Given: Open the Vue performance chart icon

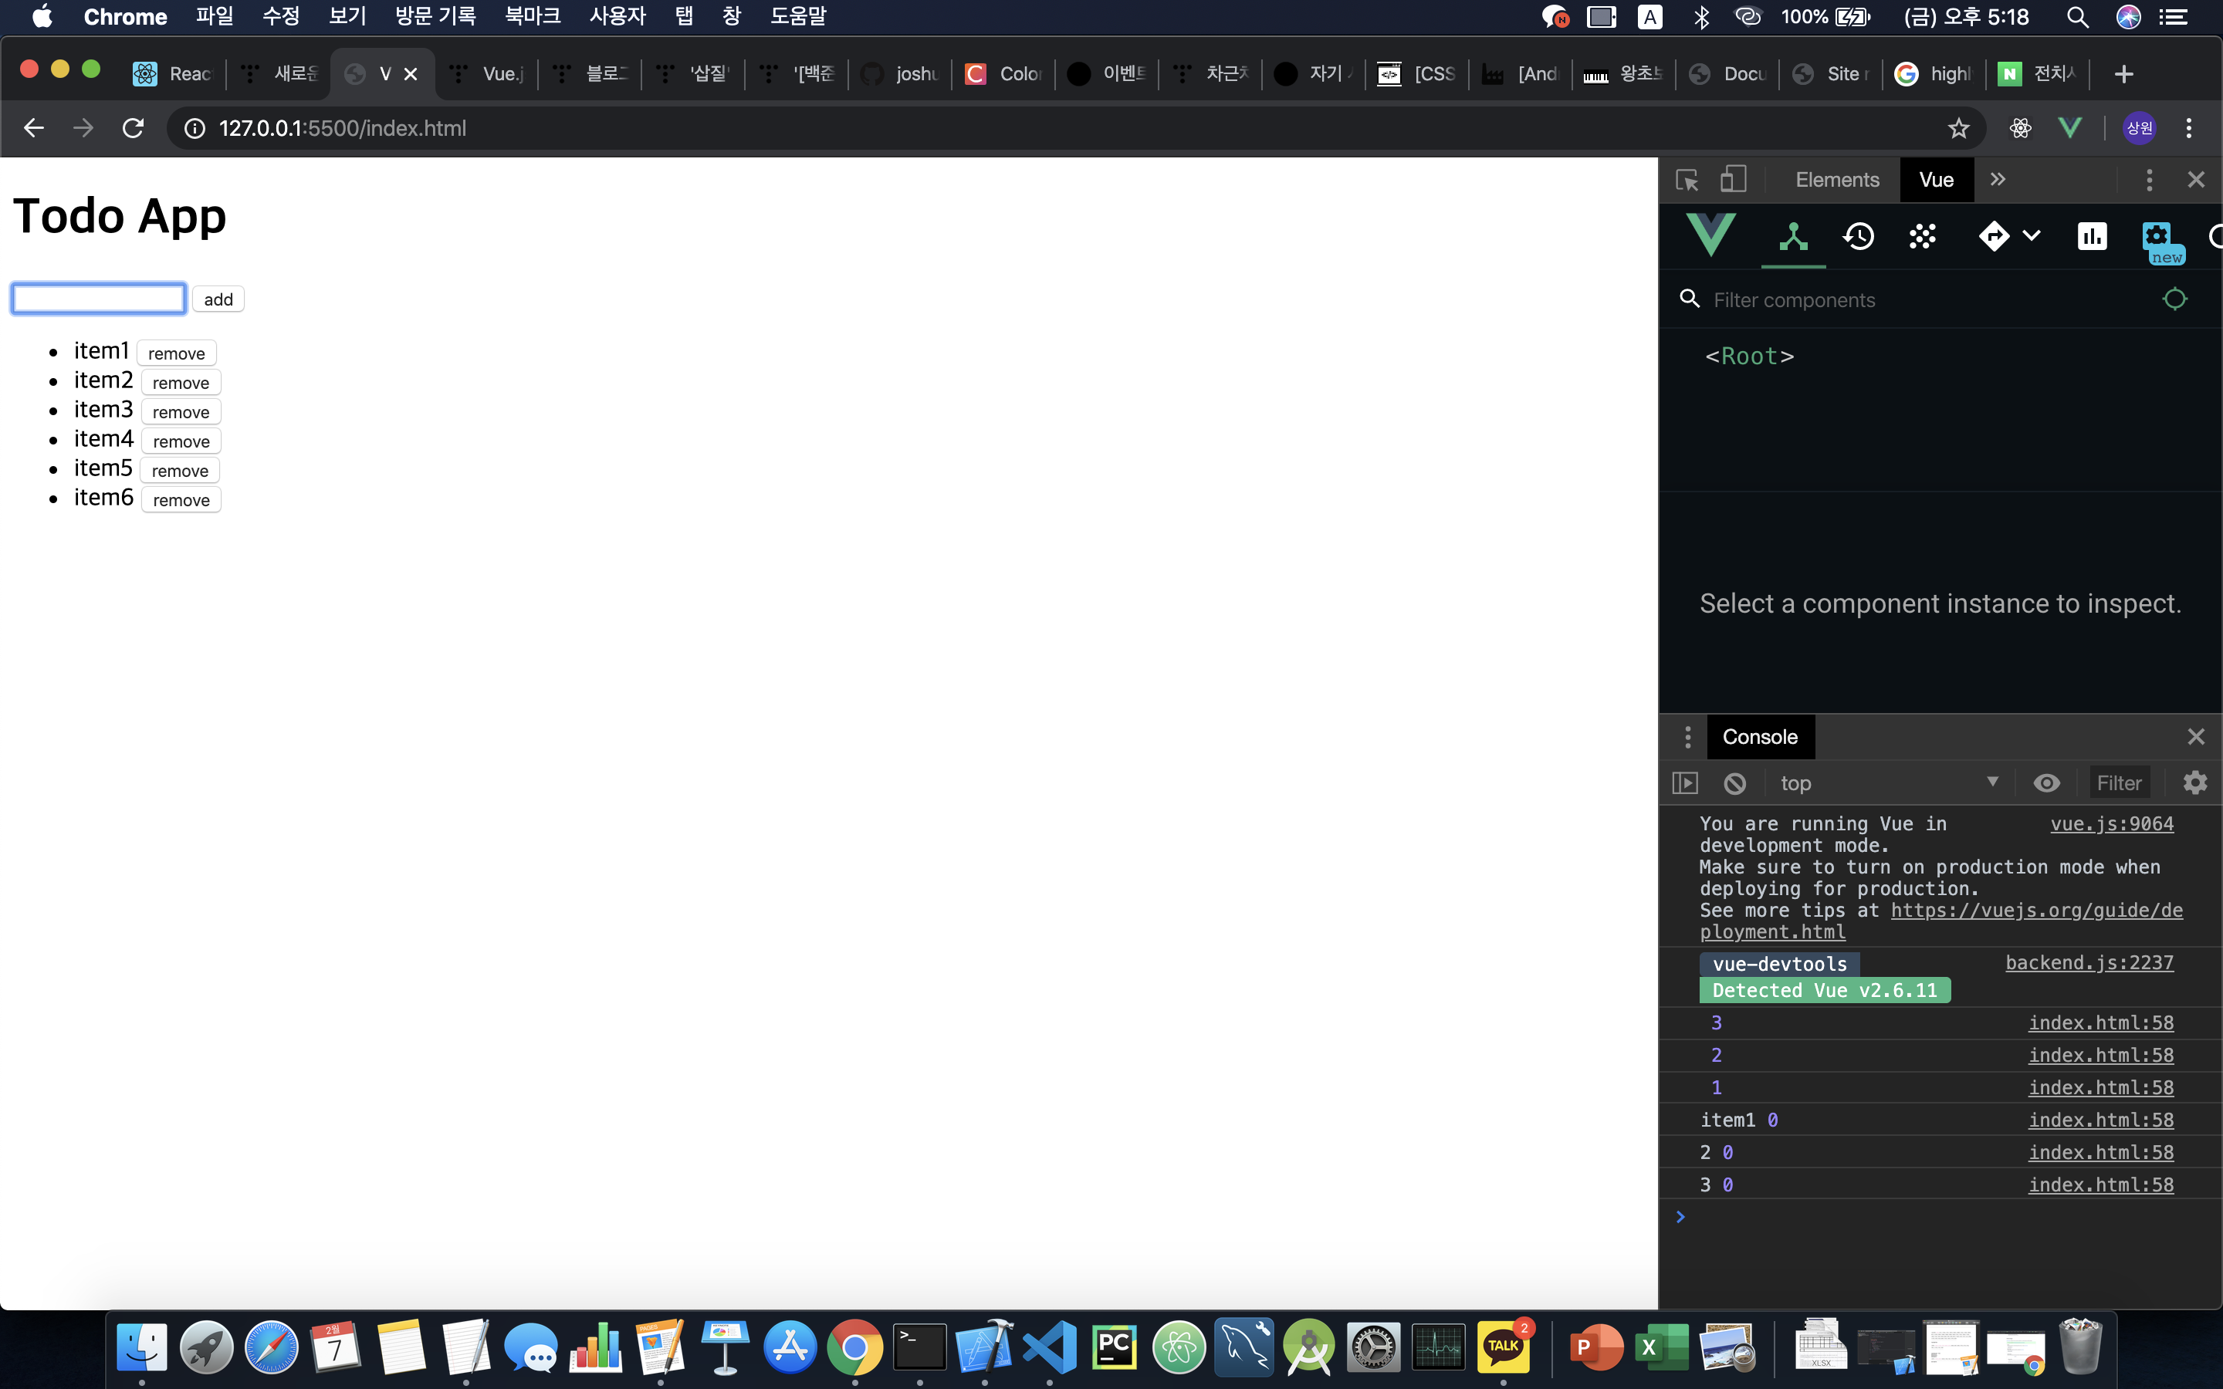Looking at the screenshot, I should tap(2092, 237).
